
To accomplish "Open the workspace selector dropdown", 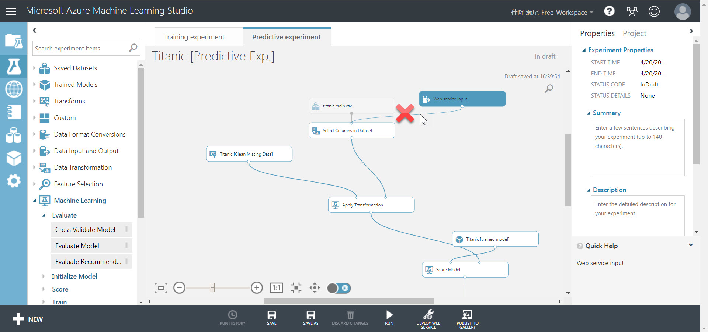I will click(x=552, y=12).
